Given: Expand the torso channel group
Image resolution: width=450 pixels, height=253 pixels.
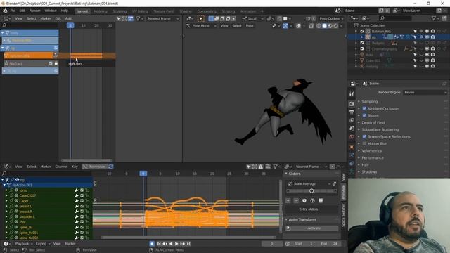Looking at the screenshot, I should pos(6,190).
